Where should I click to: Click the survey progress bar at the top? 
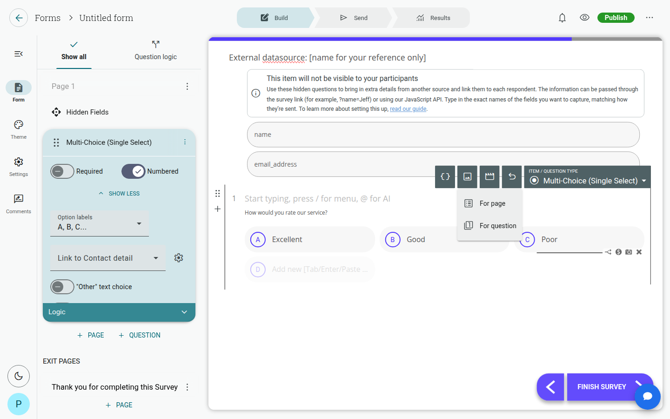click(x=435, y=39)
